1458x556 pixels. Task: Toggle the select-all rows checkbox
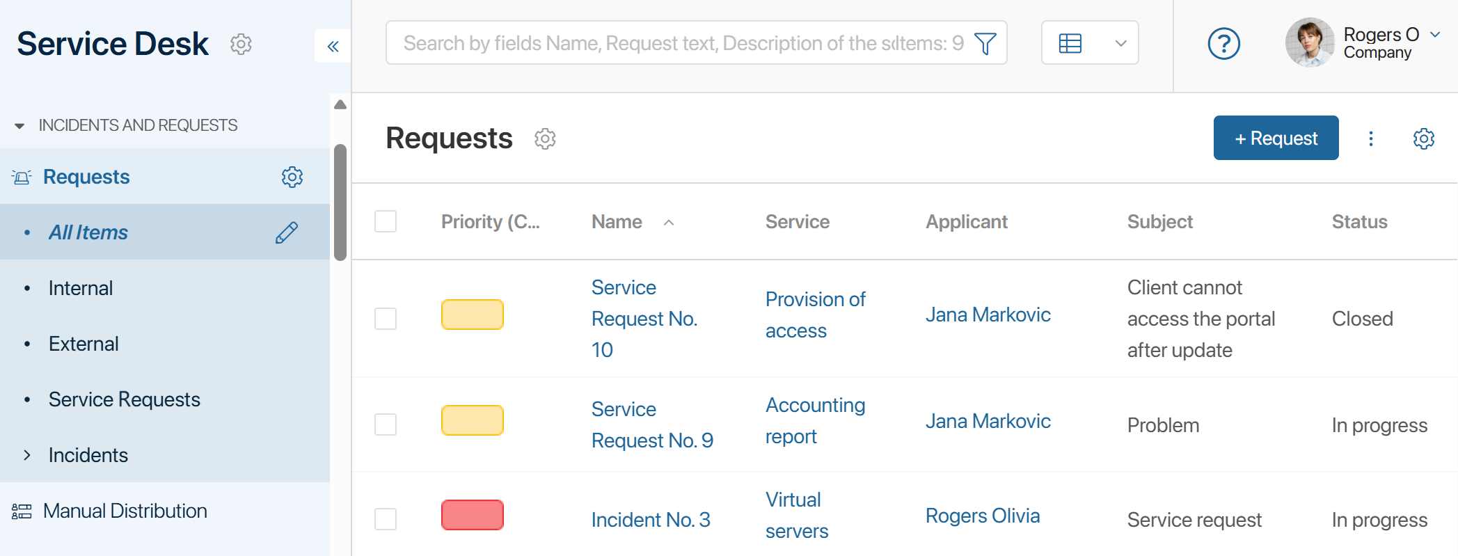point(386,221)
